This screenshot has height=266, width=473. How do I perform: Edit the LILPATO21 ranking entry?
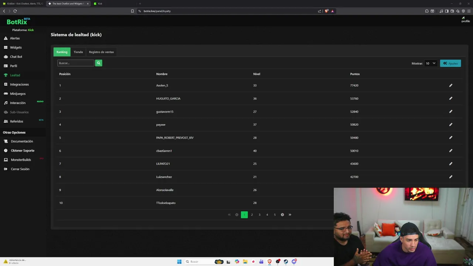(x=450, y=164)
